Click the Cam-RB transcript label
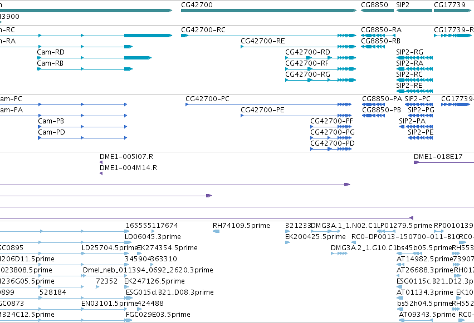This screenshot has width=474, height=323. point(50,63)
